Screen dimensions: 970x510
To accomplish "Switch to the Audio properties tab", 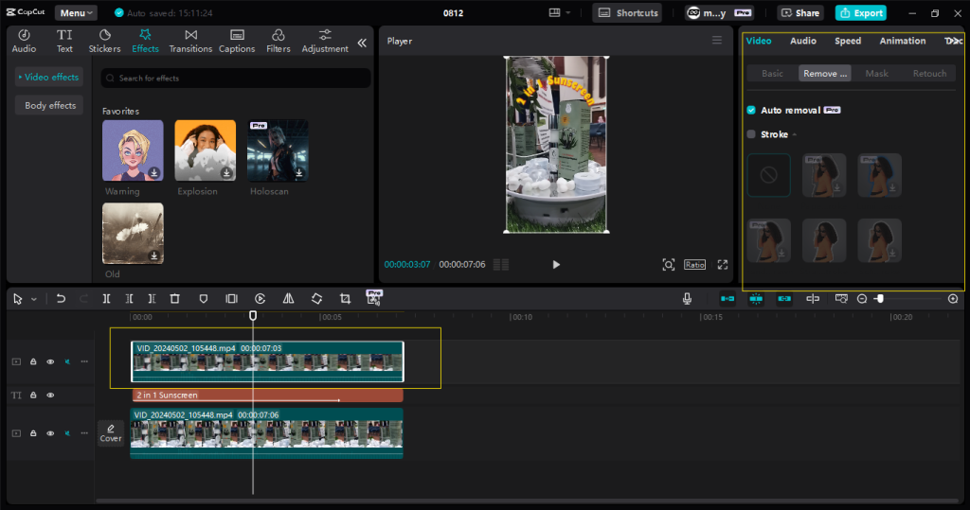I will click(803, 41).
